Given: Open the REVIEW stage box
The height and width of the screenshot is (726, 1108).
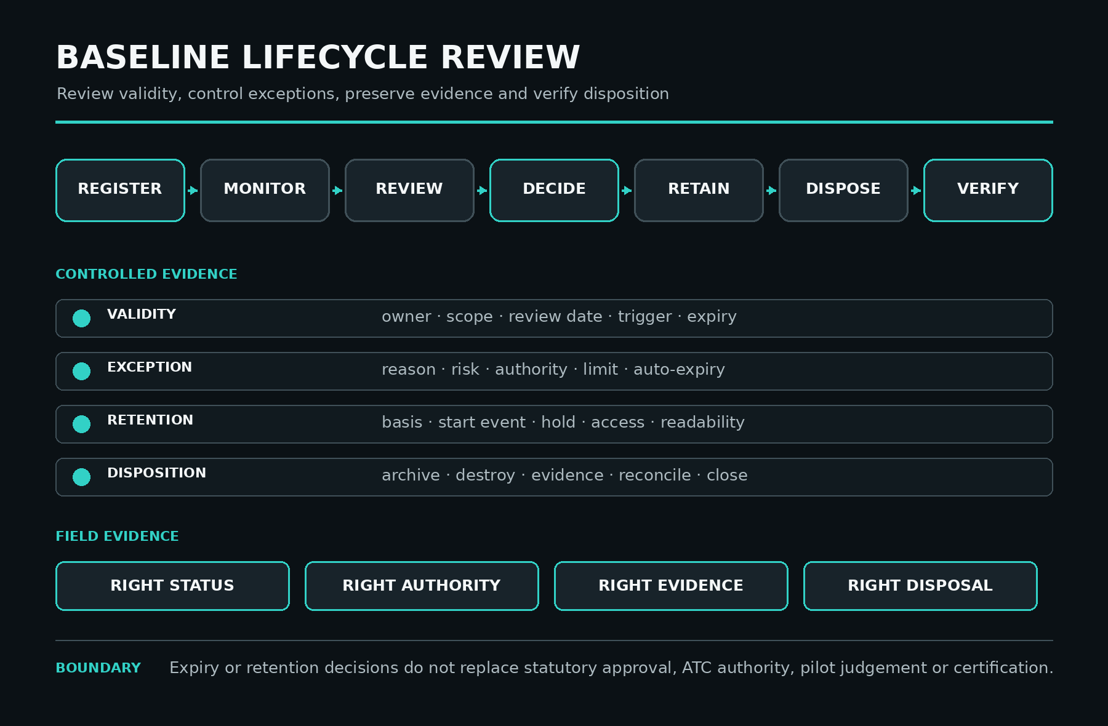Looking at the screenshot, I should (x=409, y=190).
